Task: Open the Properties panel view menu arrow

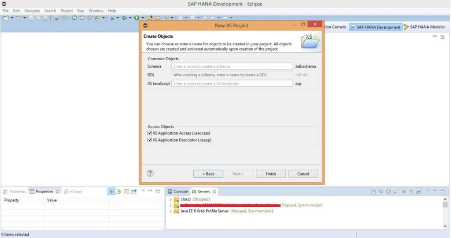Action: (x=143, y=191)
